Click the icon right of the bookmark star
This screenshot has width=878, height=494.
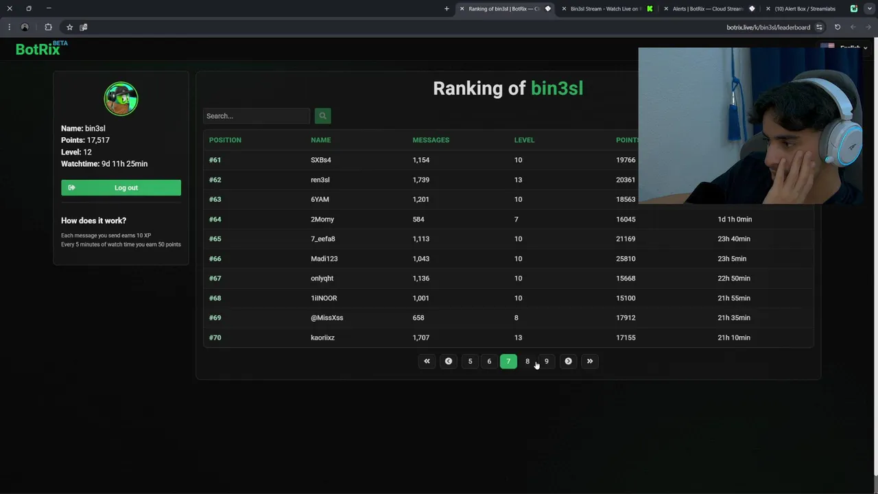coord(84,27)
